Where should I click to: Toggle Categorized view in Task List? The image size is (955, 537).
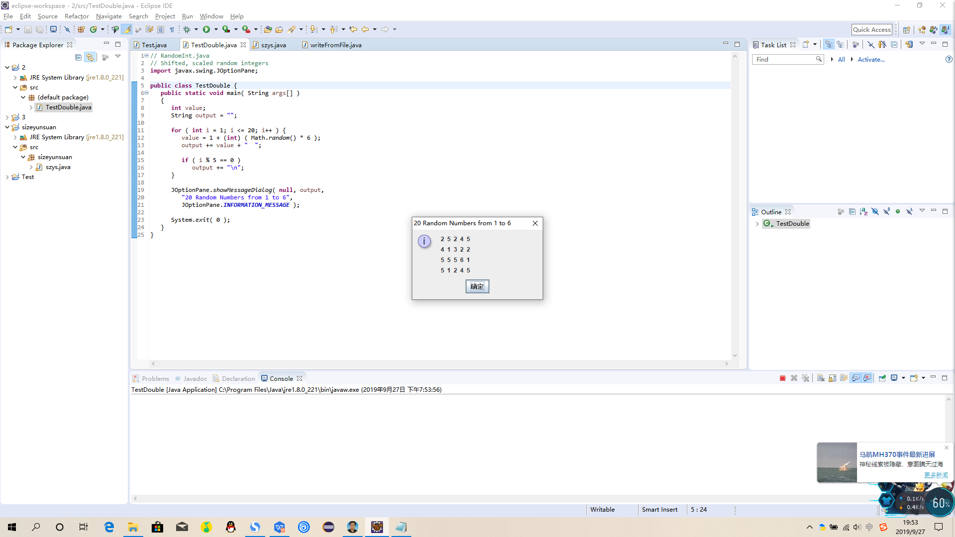coord(829,44)
